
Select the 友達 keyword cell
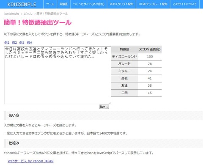pyautogui.click(x=124, y=85)
